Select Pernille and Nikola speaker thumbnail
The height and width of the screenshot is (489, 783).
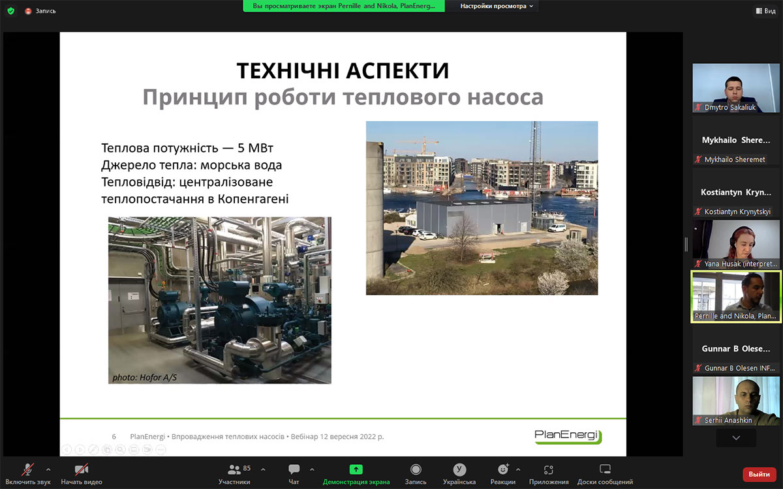(x=736, y=297)
